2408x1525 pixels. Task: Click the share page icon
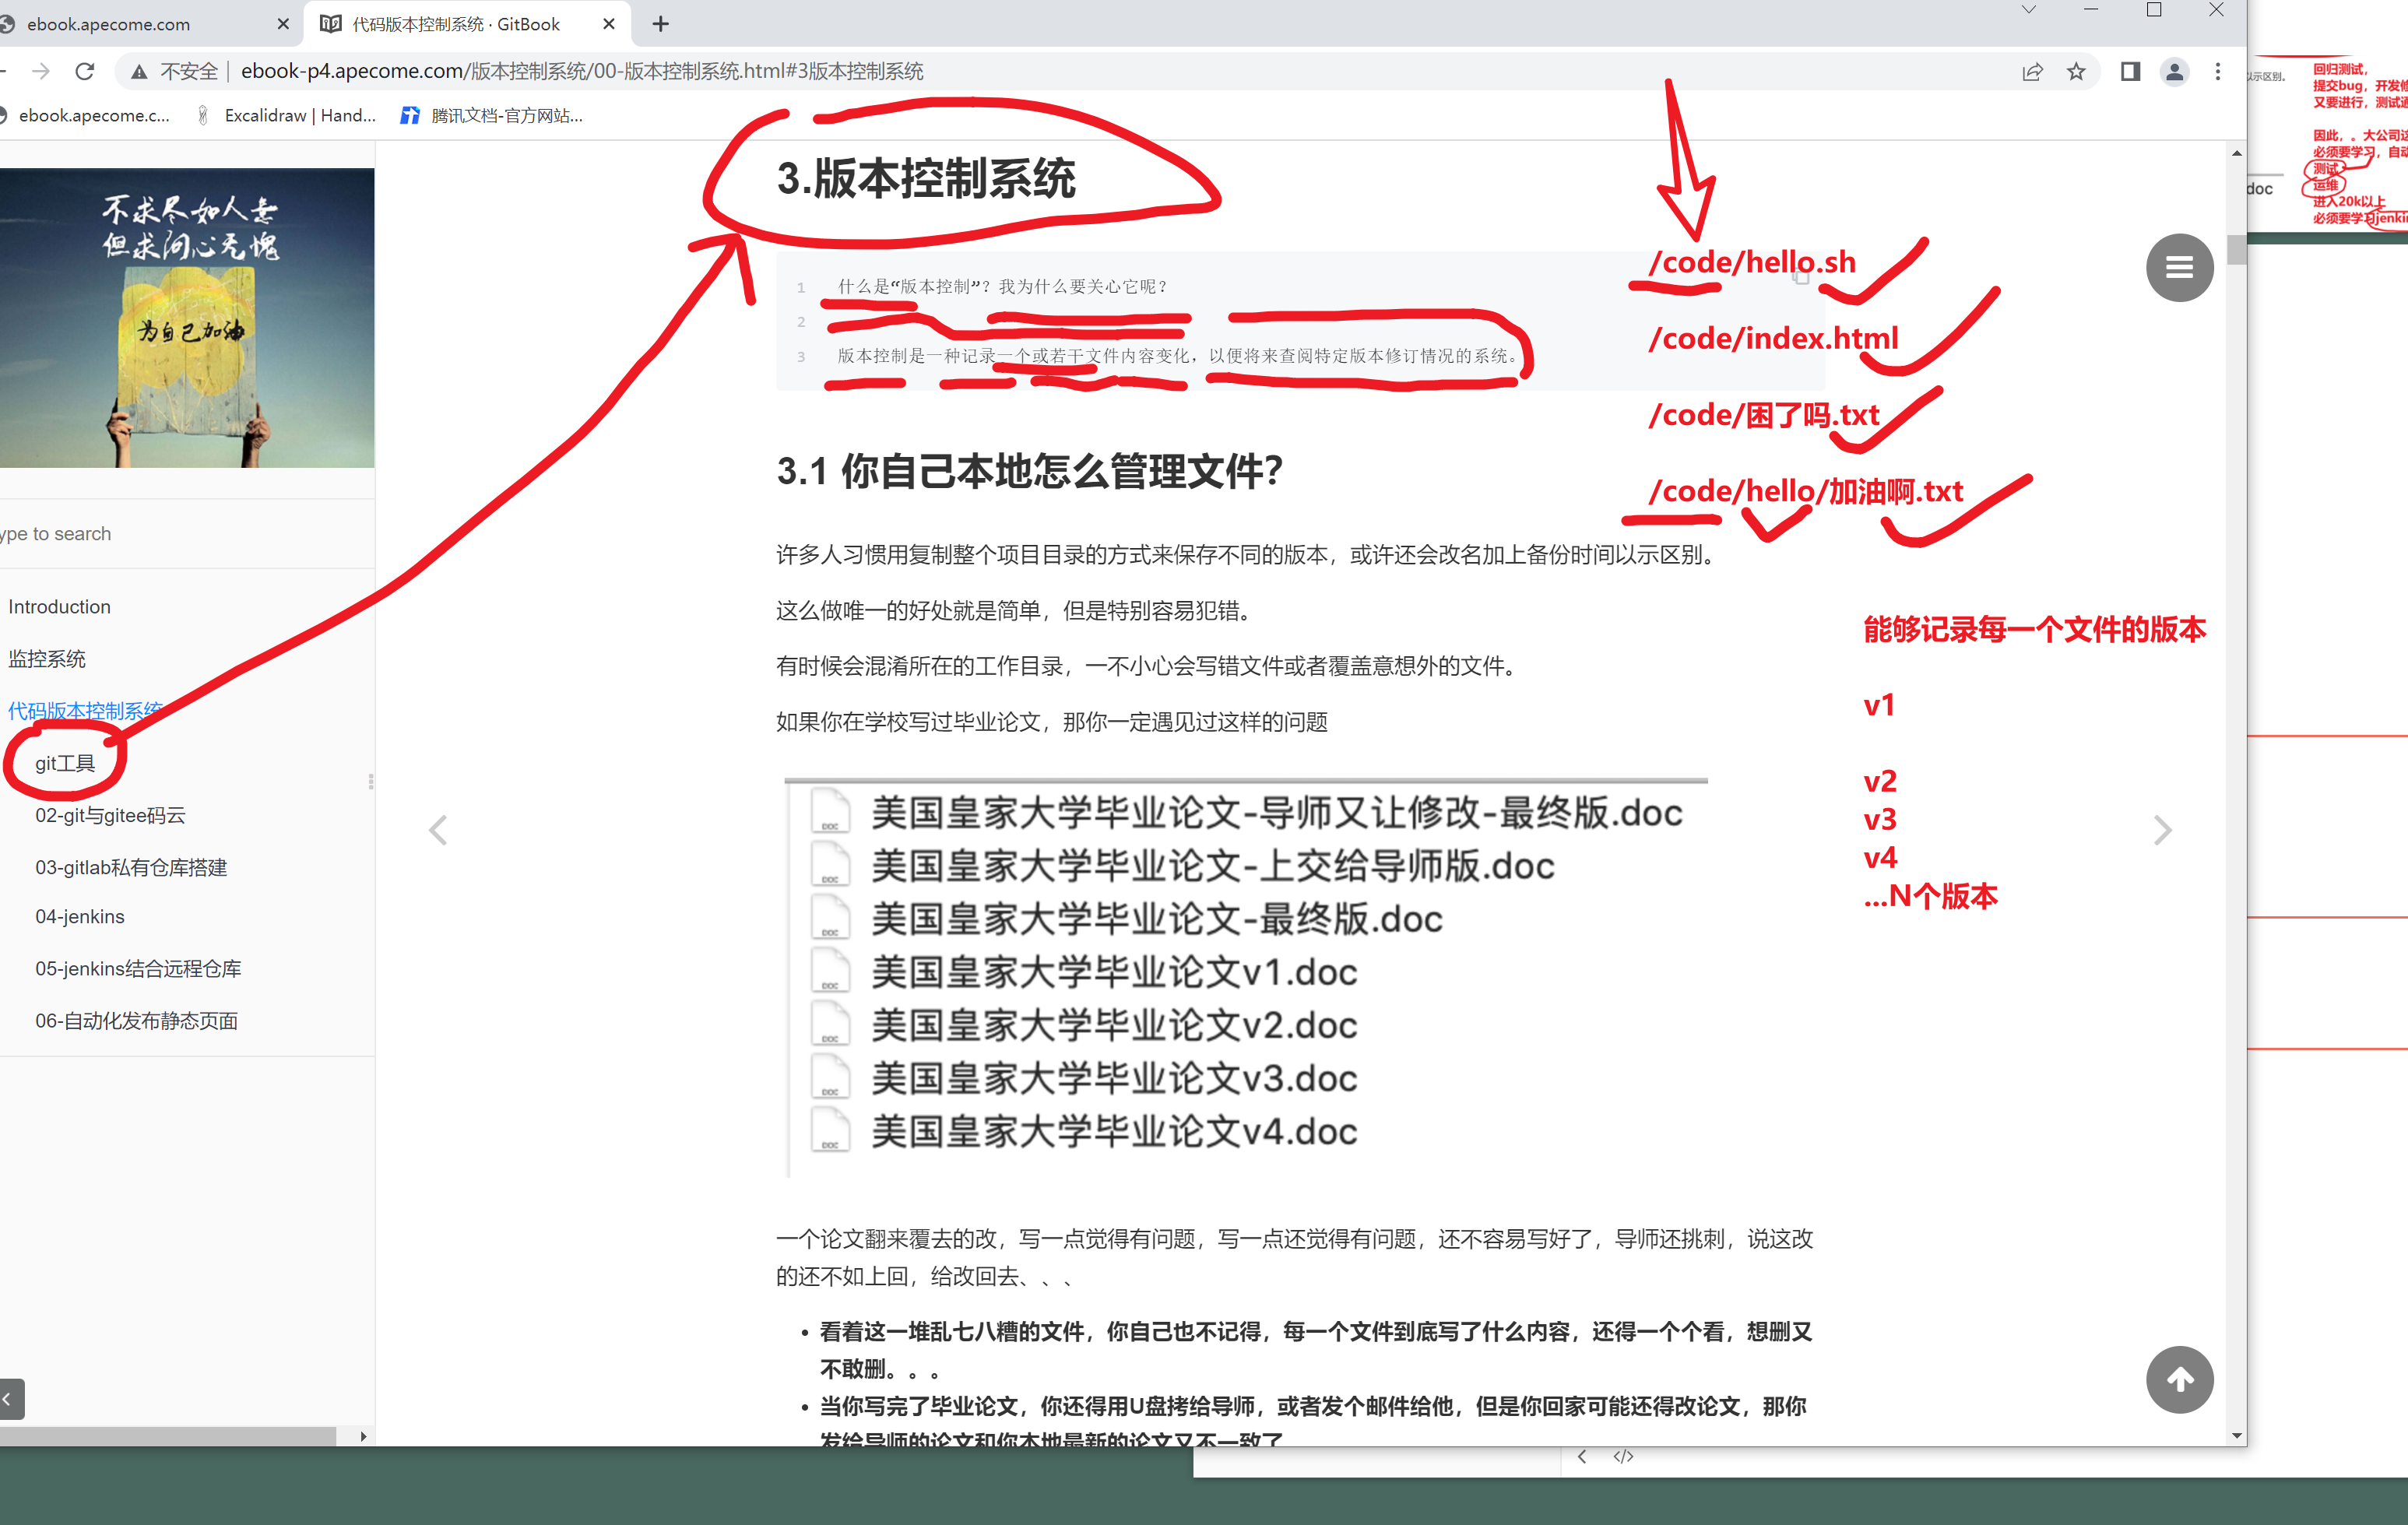tap(2031, 71)
